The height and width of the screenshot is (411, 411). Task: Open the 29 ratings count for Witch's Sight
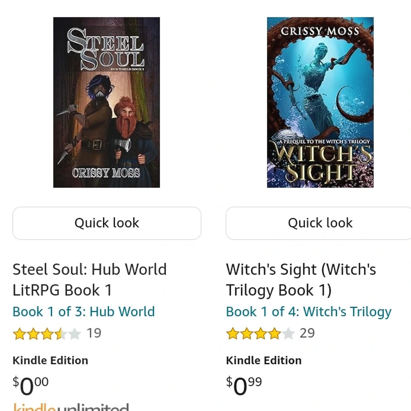pyautogui.click(x=307, y=333)
